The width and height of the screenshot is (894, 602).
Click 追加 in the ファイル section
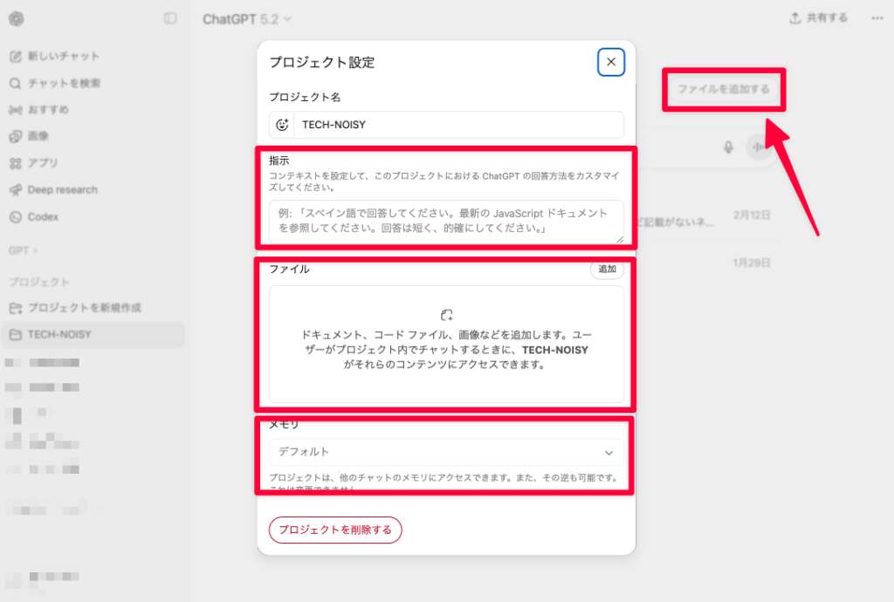606,270
